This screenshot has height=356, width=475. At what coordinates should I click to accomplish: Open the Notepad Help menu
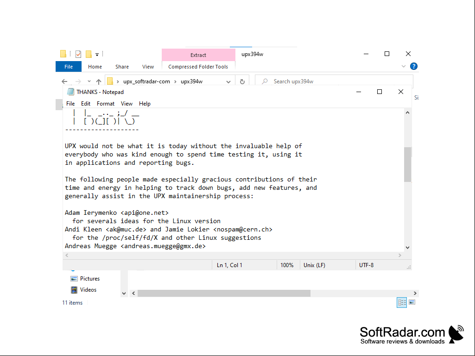[x=145, y=104]
